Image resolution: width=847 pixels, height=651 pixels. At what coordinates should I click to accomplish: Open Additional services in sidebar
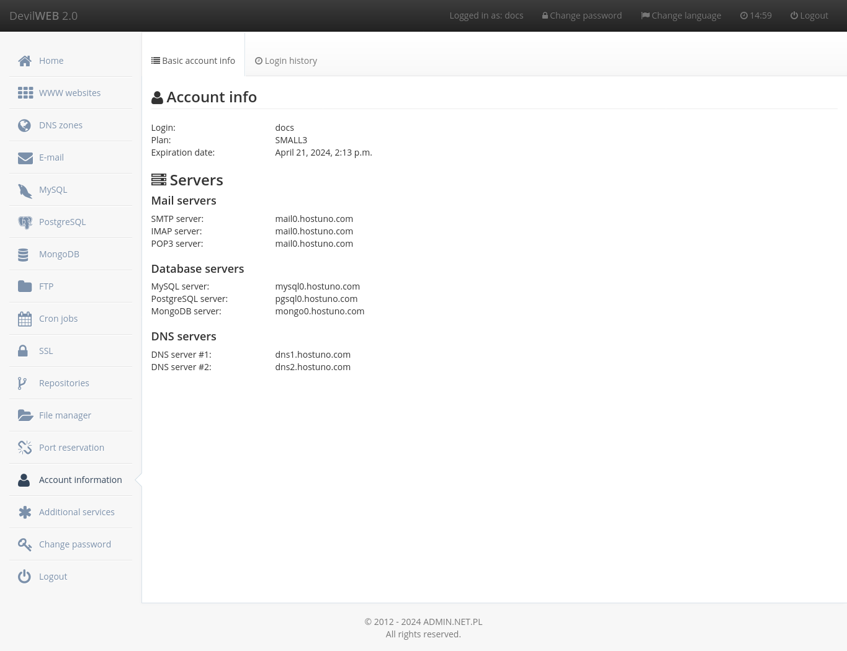(x=76, y=512)
